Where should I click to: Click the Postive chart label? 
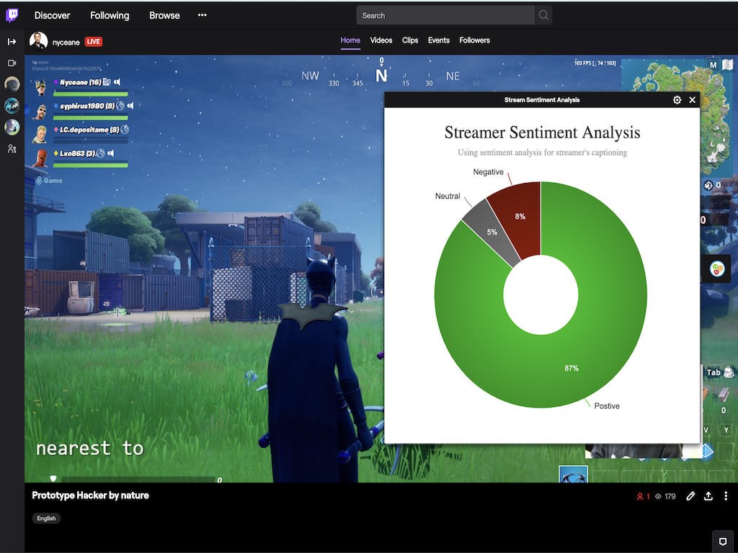coord(607,406)
